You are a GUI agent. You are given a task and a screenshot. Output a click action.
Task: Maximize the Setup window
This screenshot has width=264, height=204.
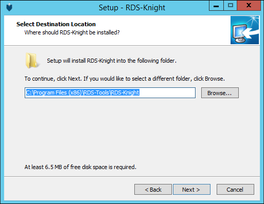[x=230, y=6]
